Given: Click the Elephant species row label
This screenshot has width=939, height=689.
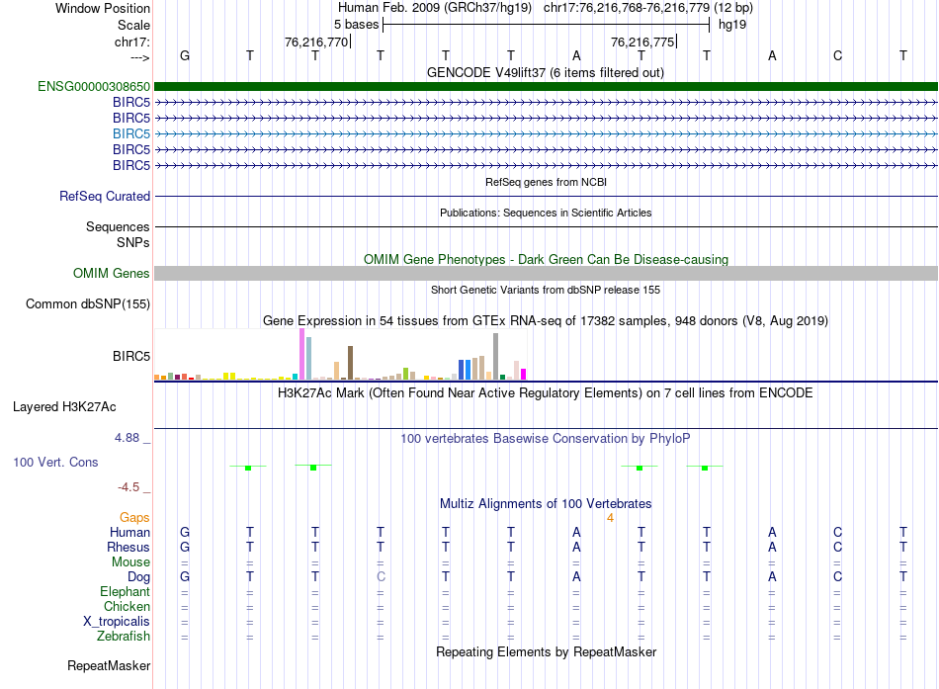Looking at the screenshot, I should 125,591.
